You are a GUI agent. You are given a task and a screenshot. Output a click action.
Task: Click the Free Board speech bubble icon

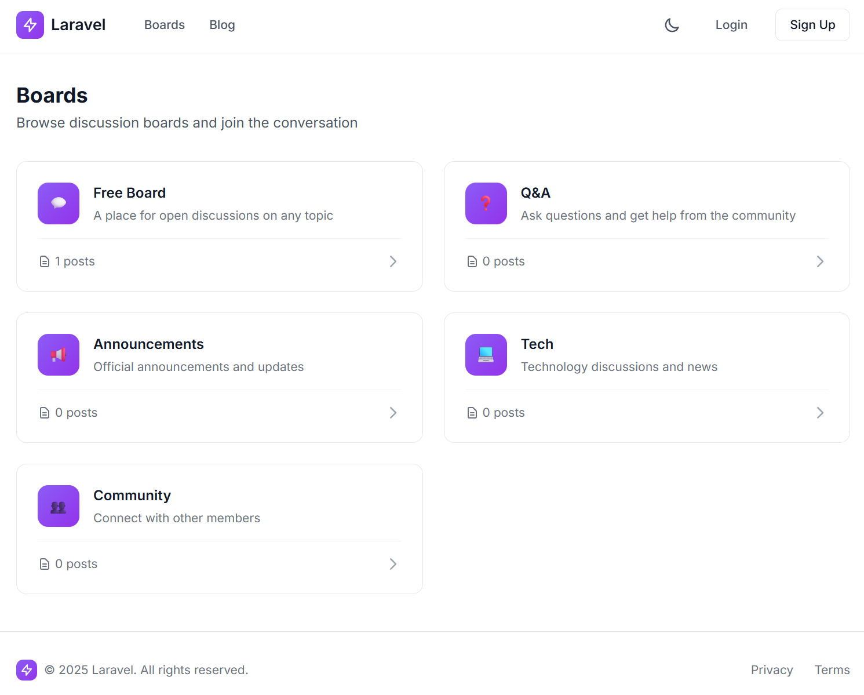[59, 203]
